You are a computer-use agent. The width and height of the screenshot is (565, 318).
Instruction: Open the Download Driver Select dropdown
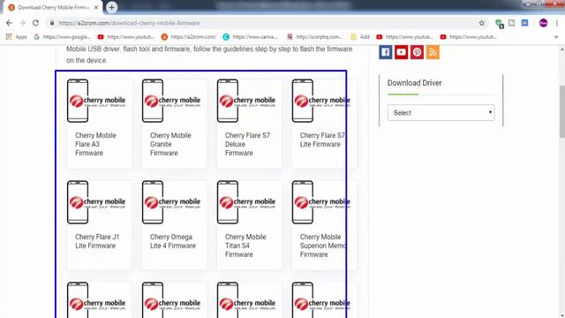coord(441,113)
